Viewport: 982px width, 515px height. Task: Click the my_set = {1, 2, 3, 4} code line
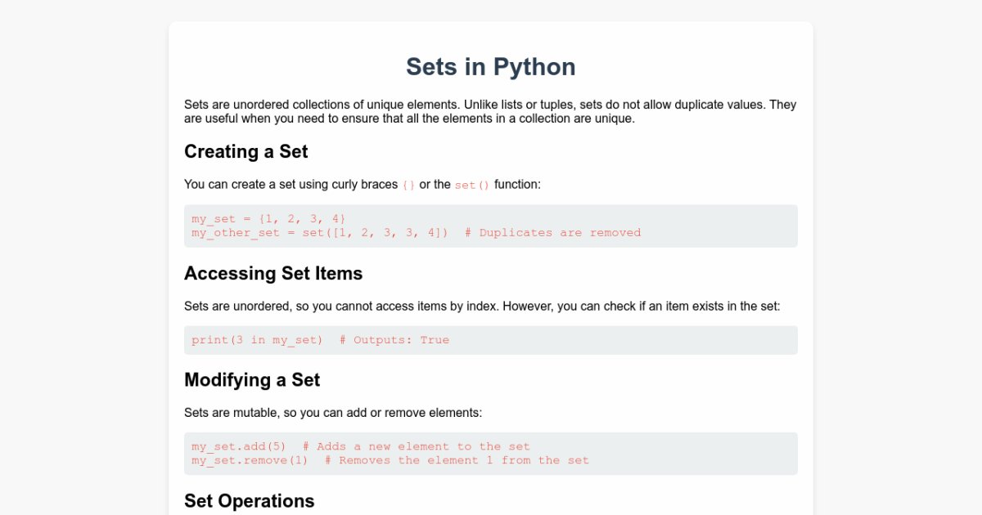click(269, 219)
